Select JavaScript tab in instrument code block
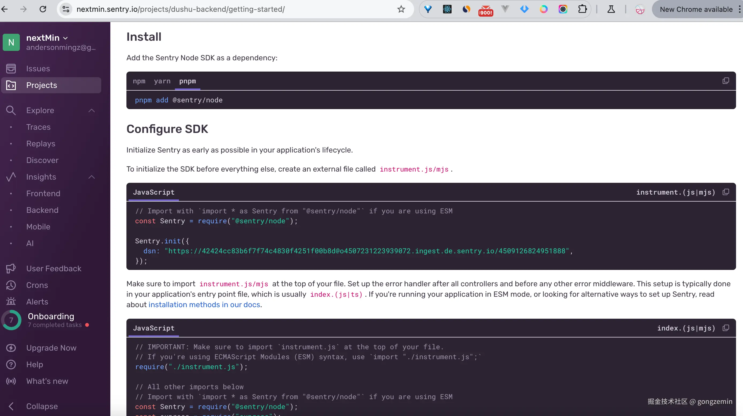 pyautogui.click(x=154, y=192)
